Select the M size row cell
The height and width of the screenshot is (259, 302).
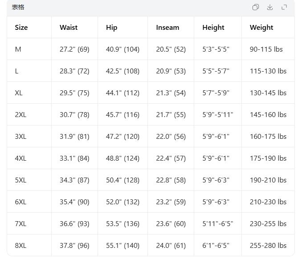[x=18, y=49]
